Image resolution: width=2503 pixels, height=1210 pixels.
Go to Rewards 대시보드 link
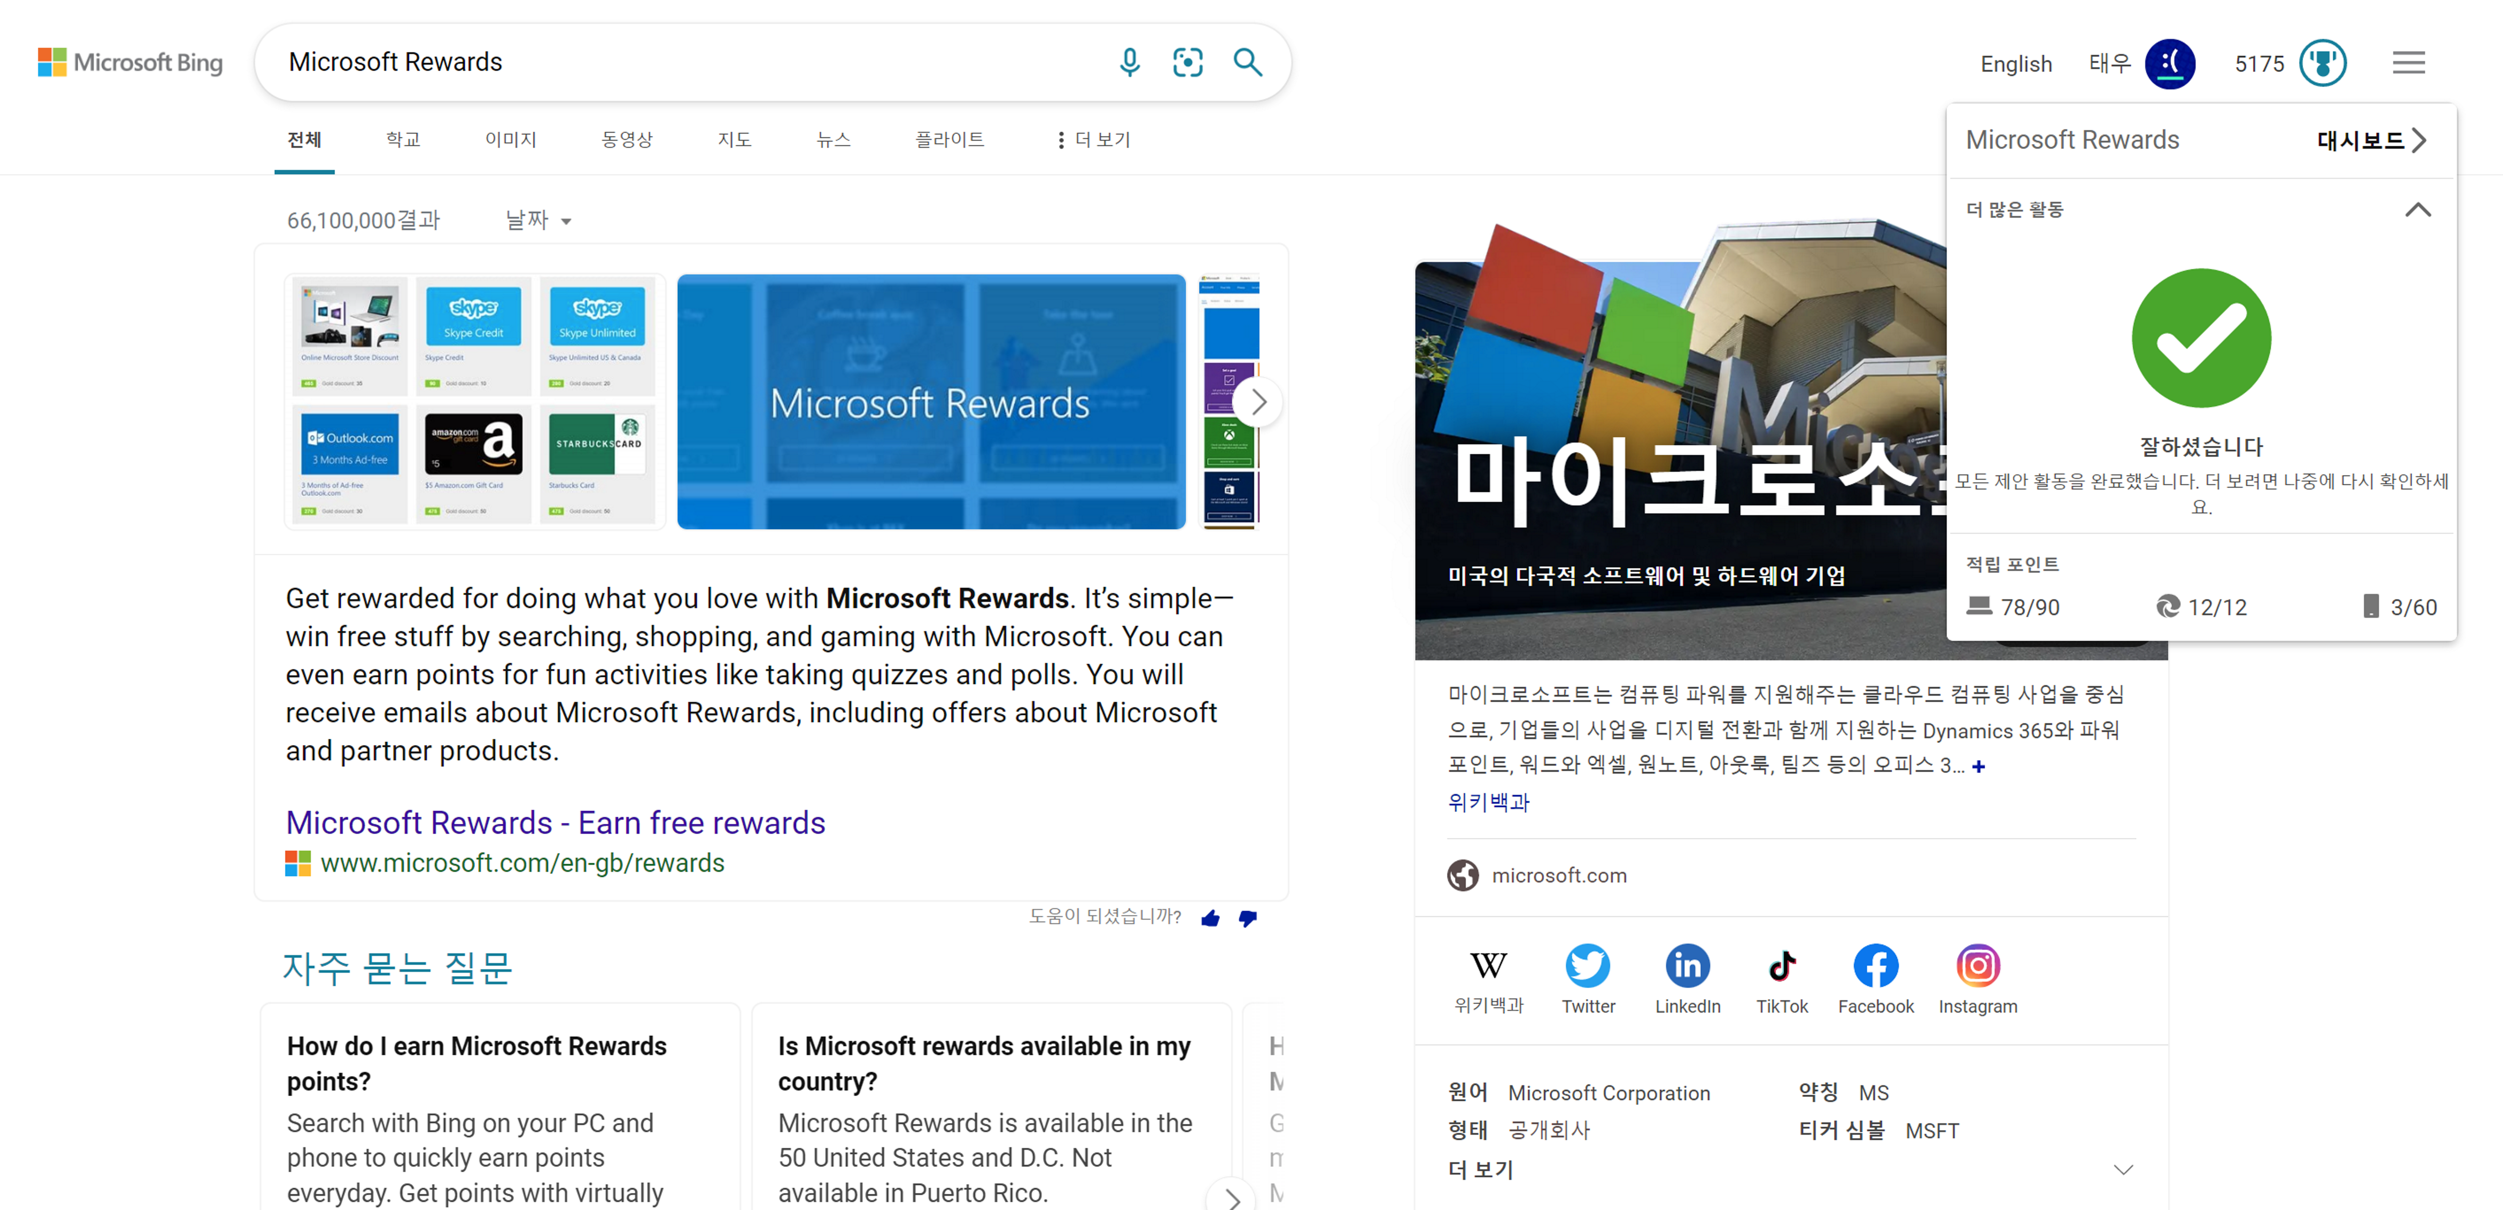2371,141
